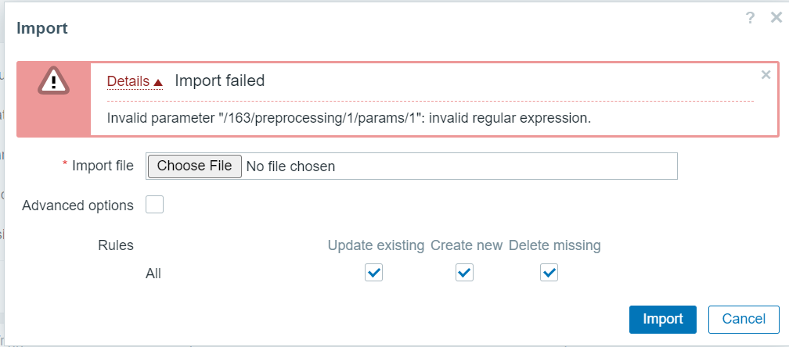Screen dimensions: 789x347
Task: Click the Advanced options label
Action: 78,206
